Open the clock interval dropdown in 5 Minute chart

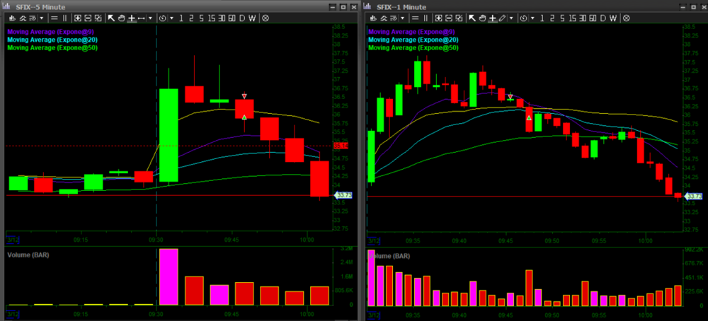pyautogui.click(x=163, y=18)
